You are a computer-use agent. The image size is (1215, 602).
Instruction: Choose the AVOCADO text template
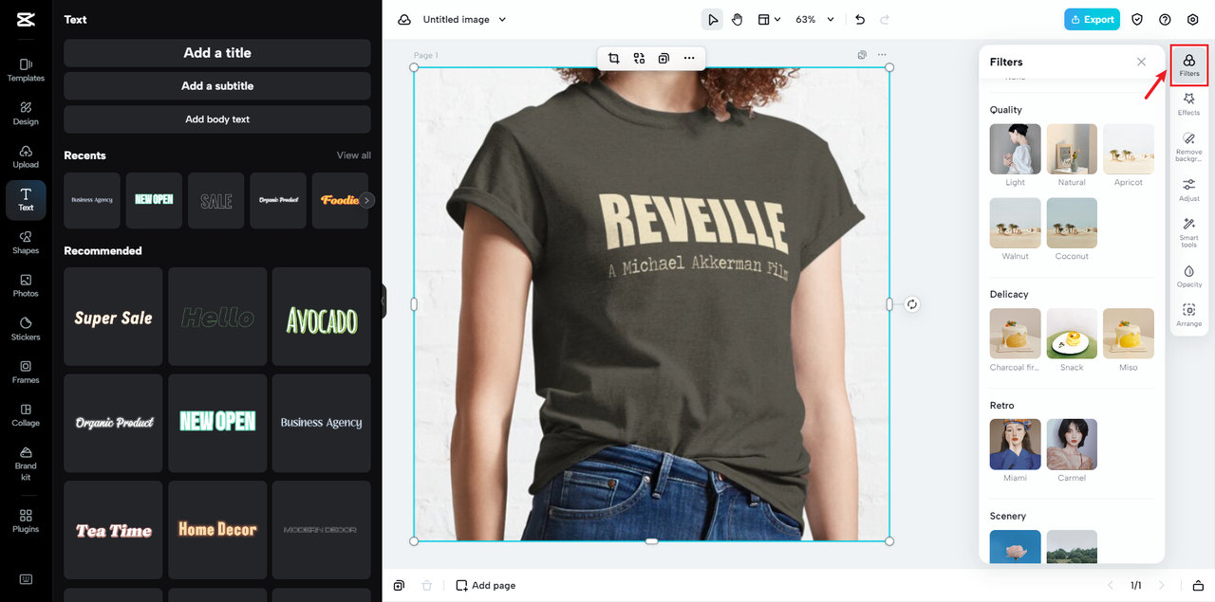click(322, 317)
